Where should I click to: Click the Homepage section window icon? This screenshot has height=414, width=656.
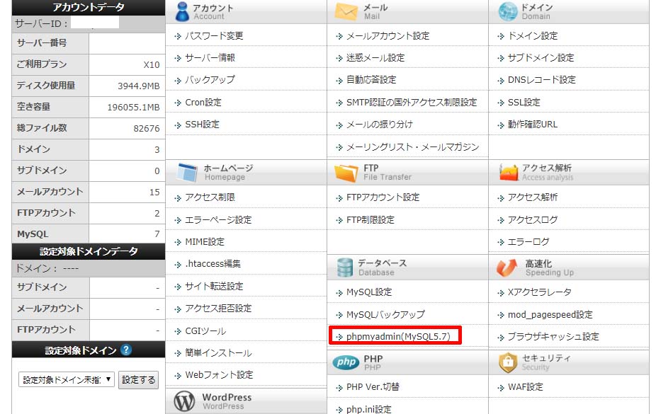pyautogui.click(x=186, y=173)
